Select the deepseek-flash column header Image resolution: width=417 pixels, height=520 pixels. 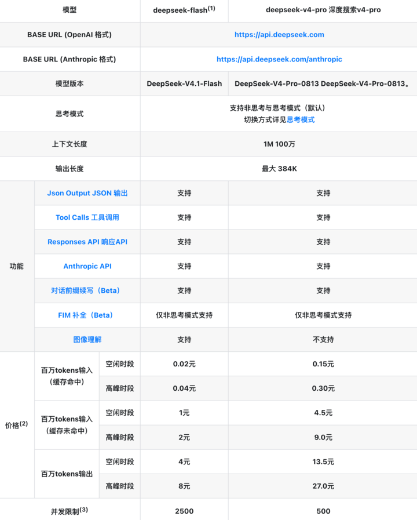pos(184,10)
